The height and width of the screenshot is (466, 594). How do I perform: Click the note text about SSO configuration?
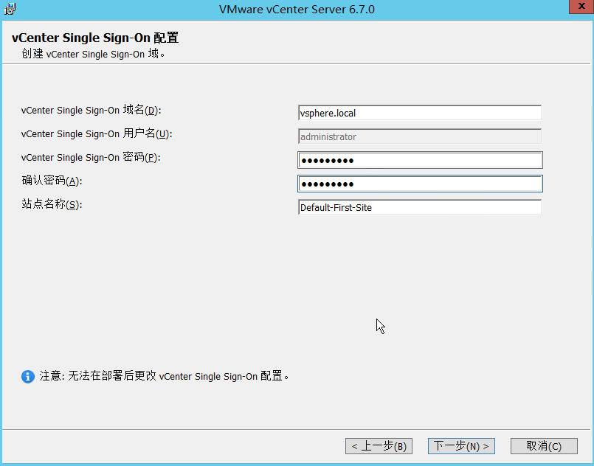click(x=164, y=376)
